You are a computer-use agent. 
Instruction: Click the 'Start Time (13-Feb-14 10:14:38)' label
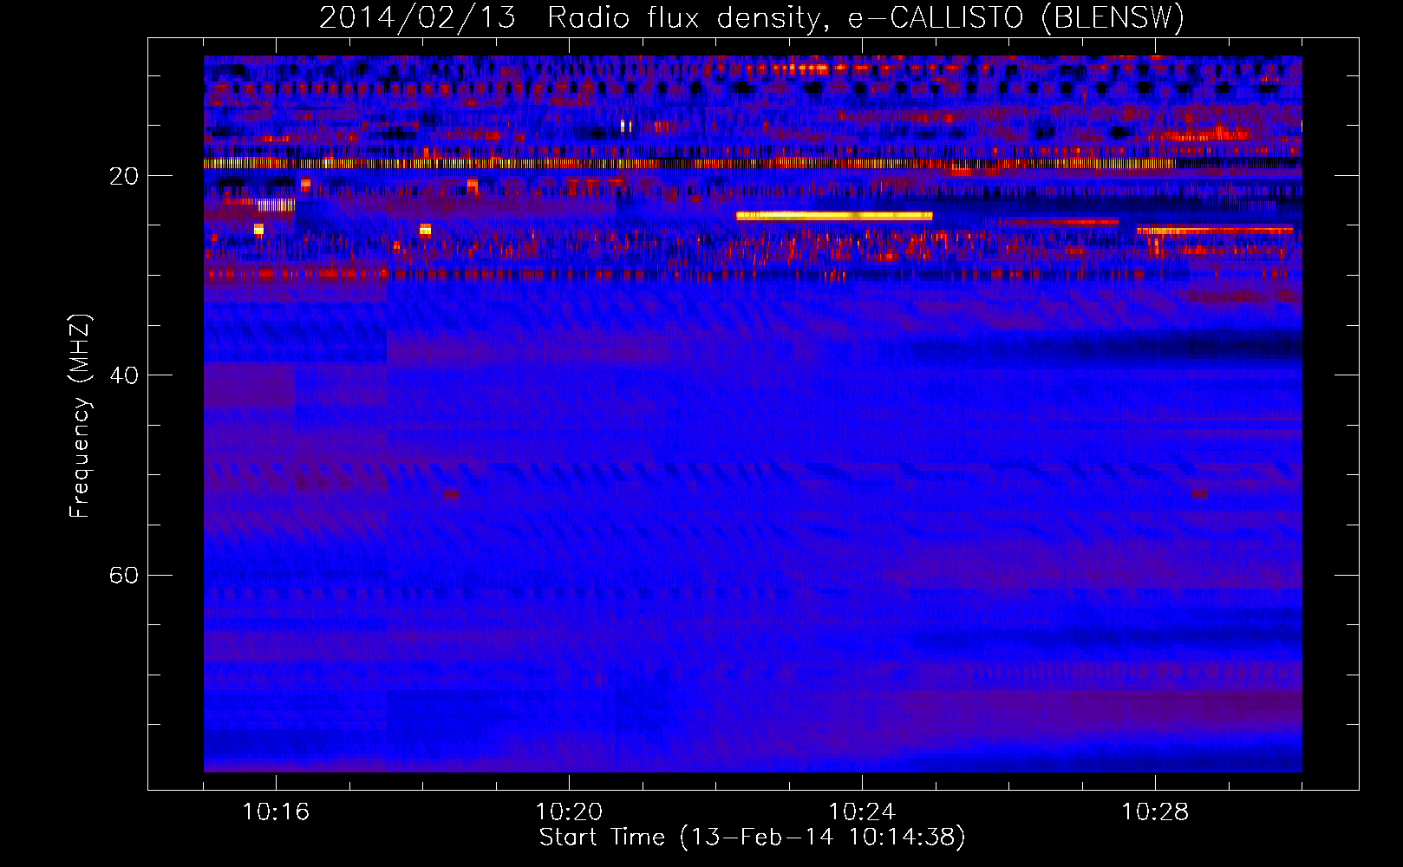point(752,838)
